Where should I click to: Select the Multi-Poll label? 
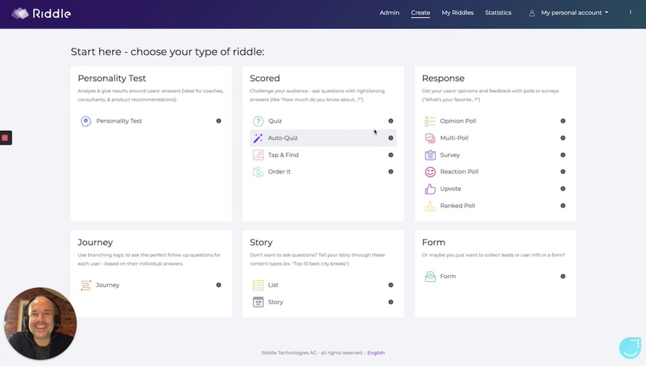454,138
